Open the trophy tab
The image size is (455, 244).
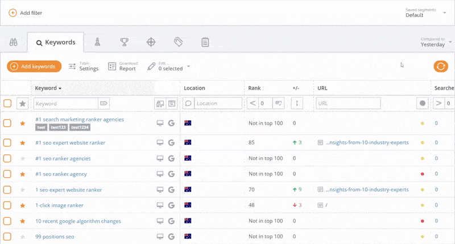124,42
